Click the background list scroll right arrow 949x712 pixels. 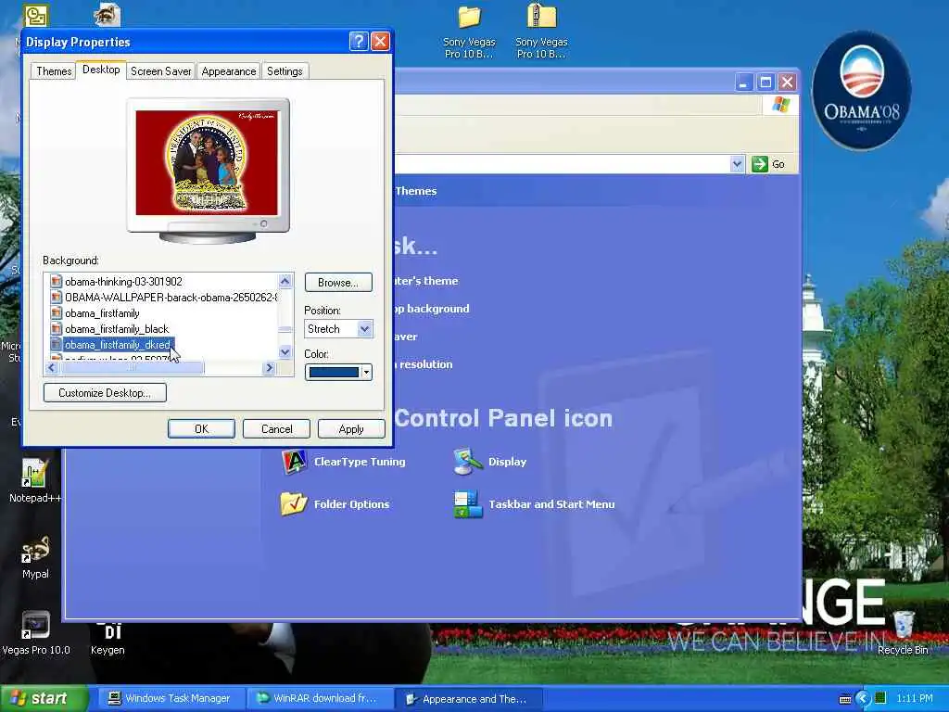270,368
